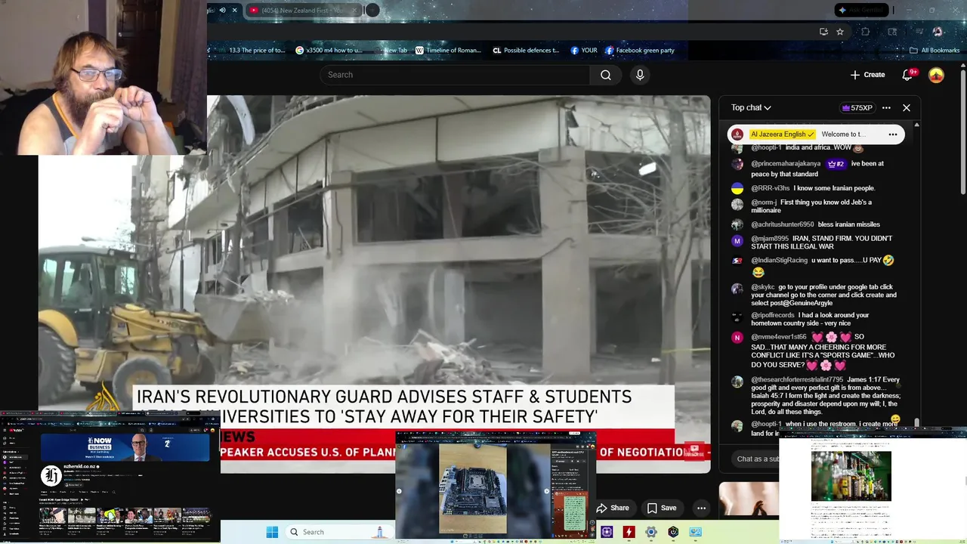Click the install app icon in address bar
The height and width of the screenshot is (544, 967).
click(x=823, y=32)
